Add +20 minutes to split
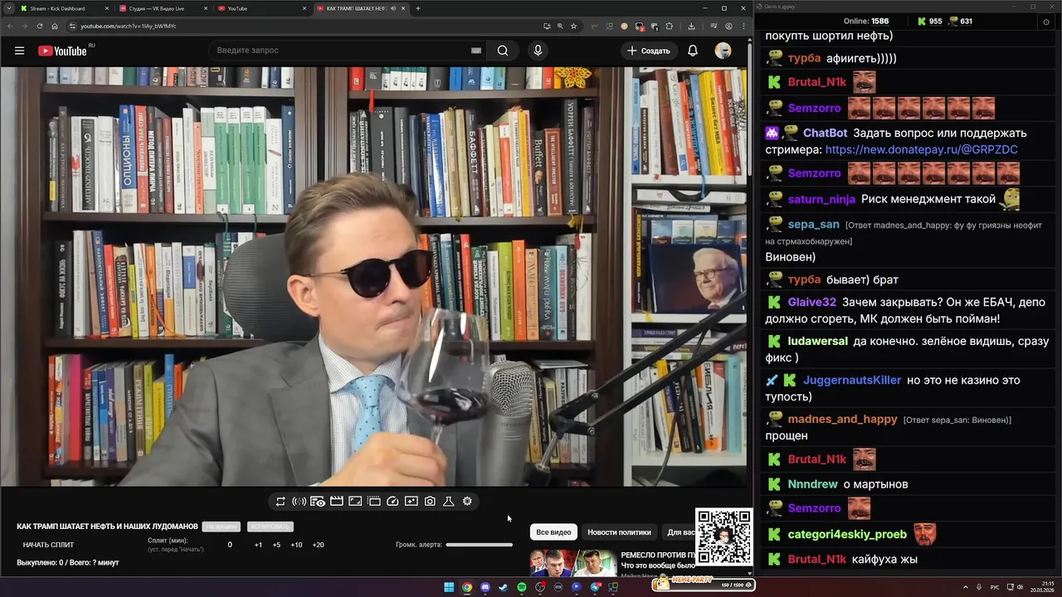The height and width of the screenshot is (597, 1062). click(318, 545)
